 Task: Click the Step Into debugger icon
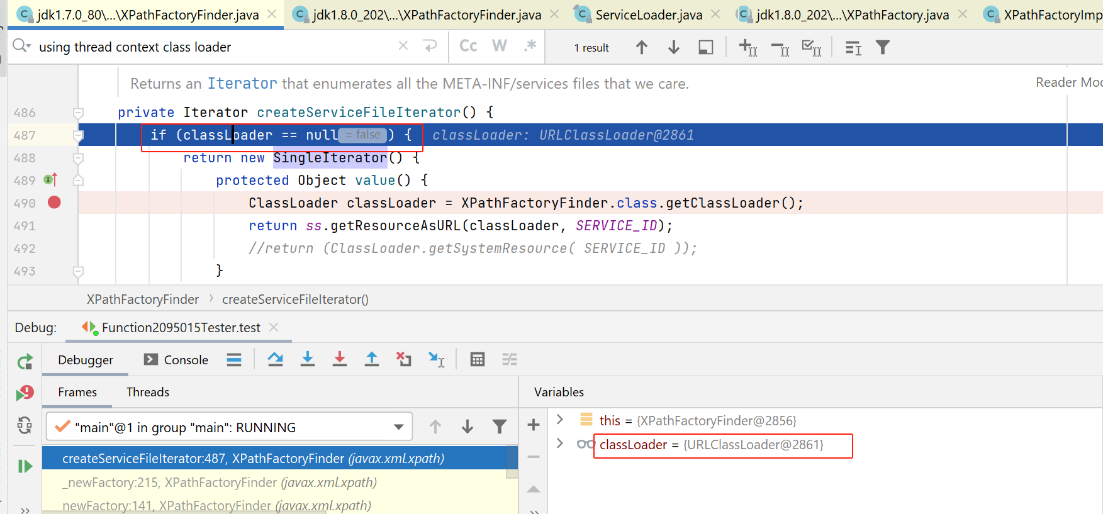[x=307, y=359]
